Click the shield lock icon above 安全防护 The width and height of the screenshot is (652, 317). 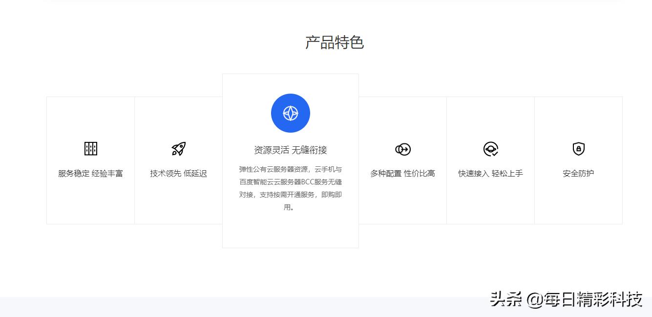(x=578, y=149)
